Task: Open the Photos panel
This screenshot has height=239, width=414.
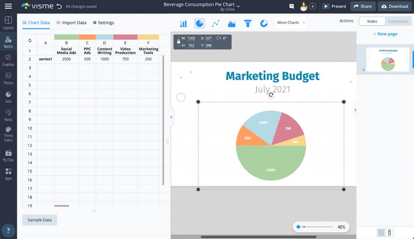Action: (8, 77)
